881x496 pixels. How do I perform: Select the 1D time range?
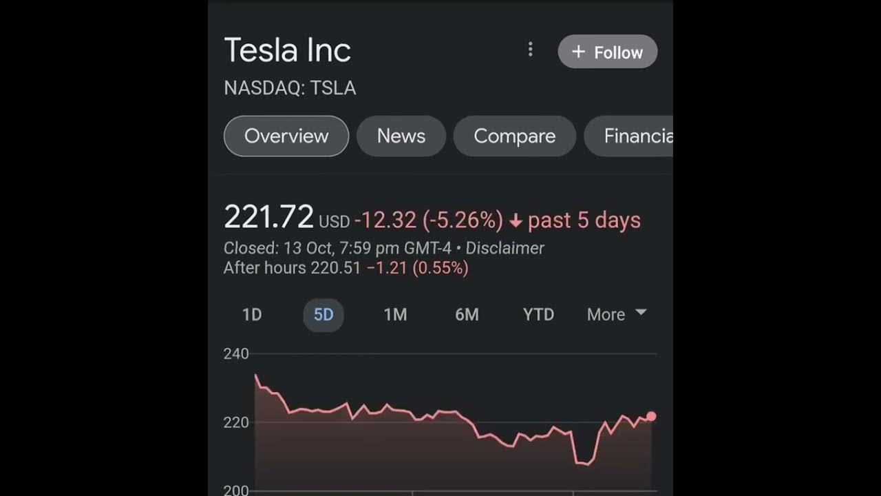pyautogui.click(x=252, y=315)
